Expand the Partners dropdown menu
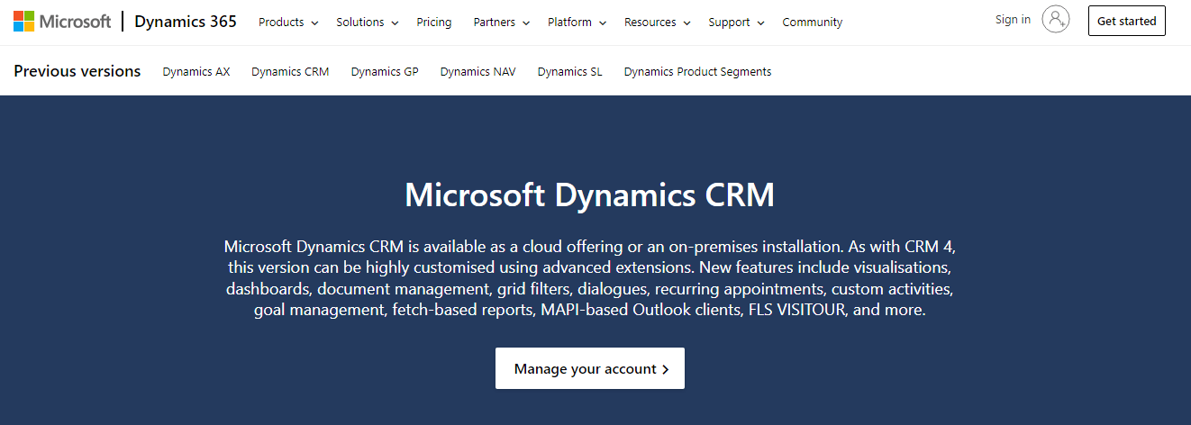1191x425 pixels. tap(501, 23)
